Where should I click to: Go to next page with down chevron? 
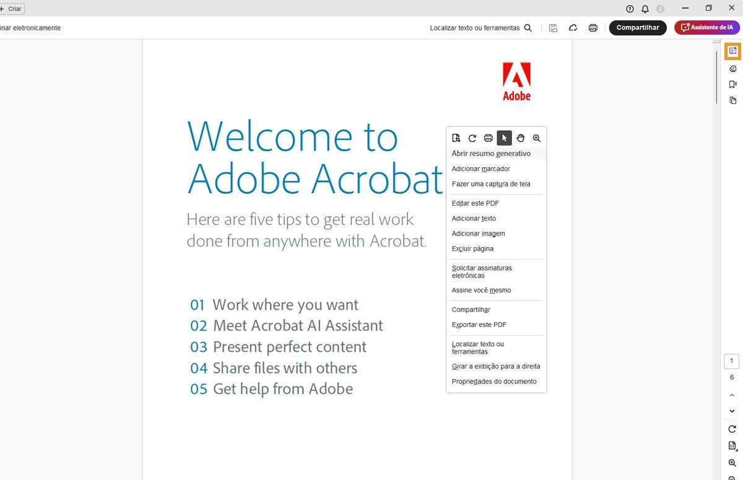[x=732, y=411]
